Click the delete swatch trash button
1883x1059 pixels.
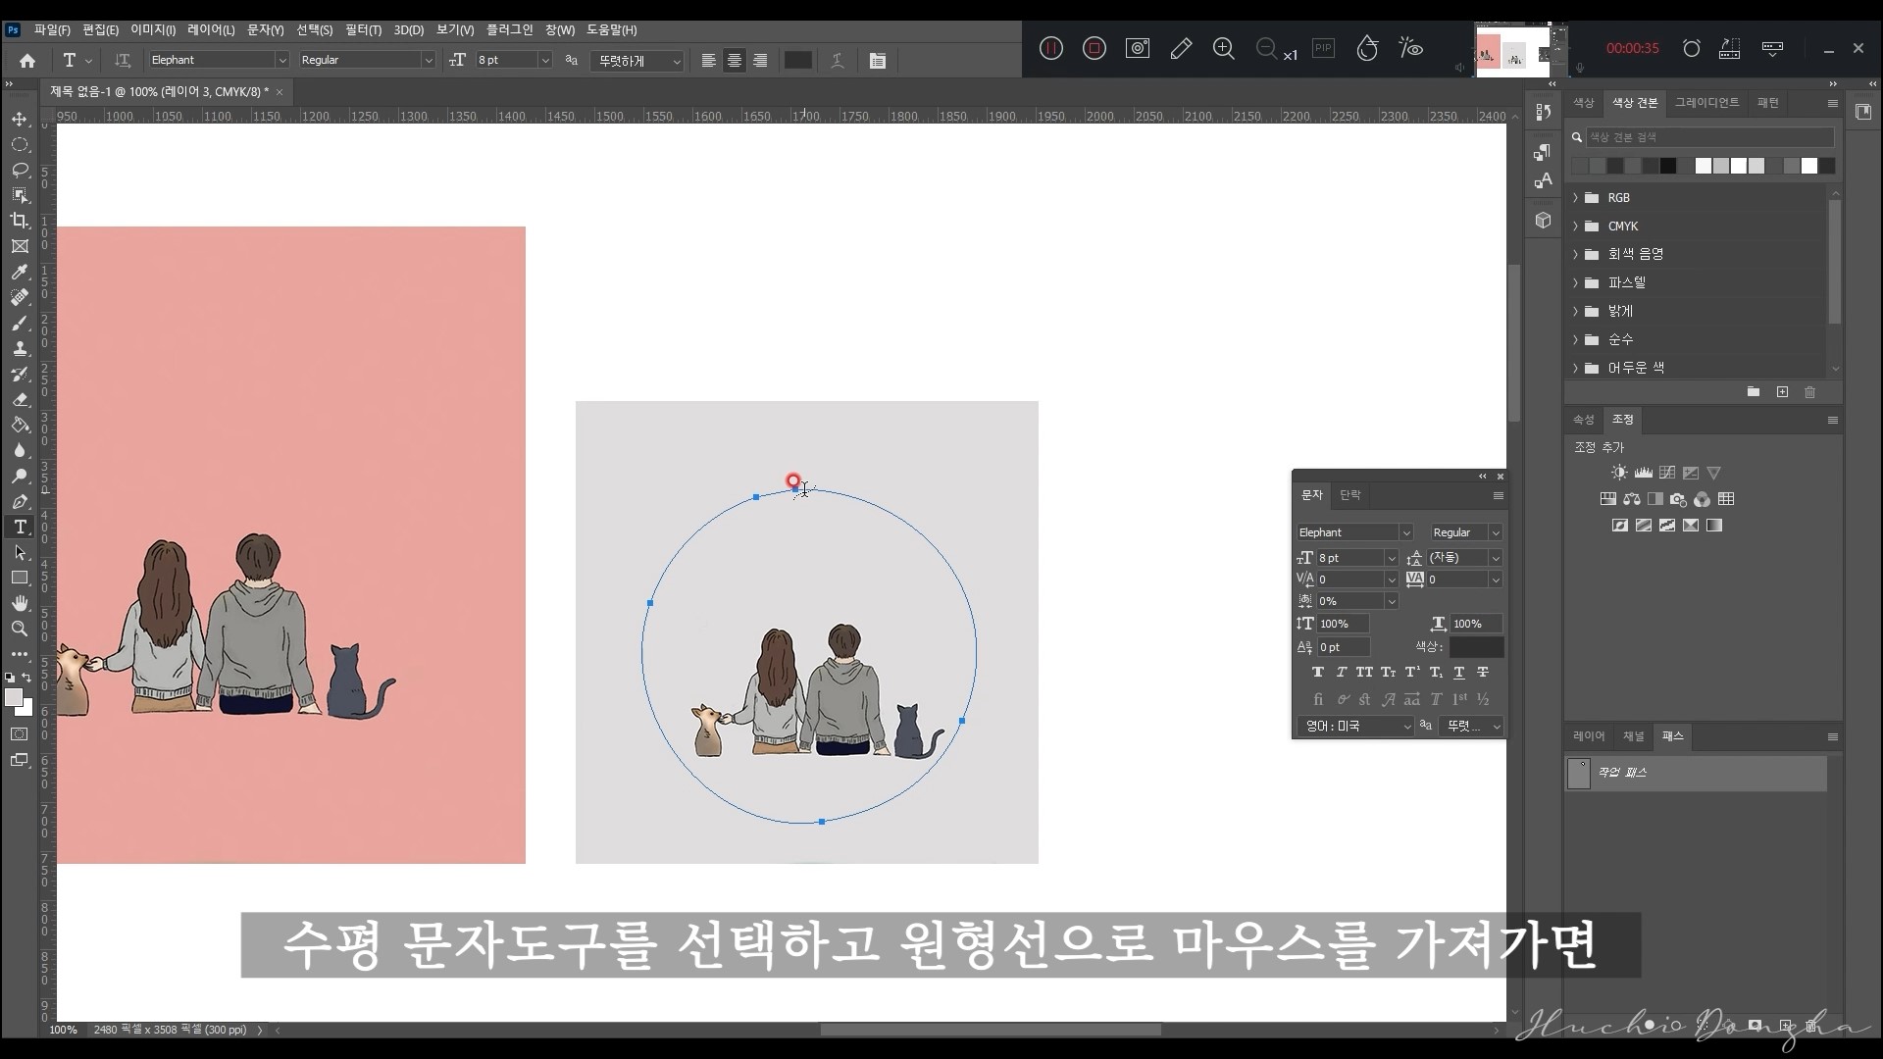tap(1810, 391)
